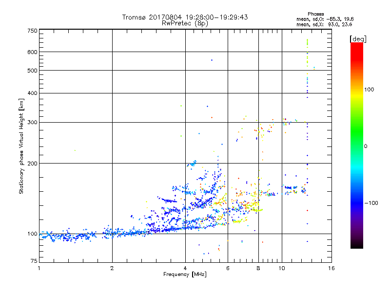390x292 pixels.
Task: Click the '400' y-axis tick label
Action: (33, 93)
